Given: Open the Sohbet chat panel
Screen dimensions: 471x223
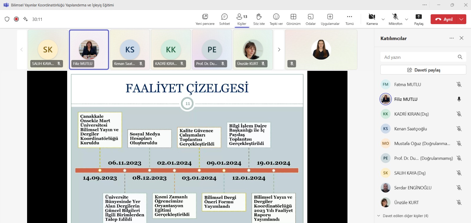Looking at the screenshot, I should click(224, 19).
